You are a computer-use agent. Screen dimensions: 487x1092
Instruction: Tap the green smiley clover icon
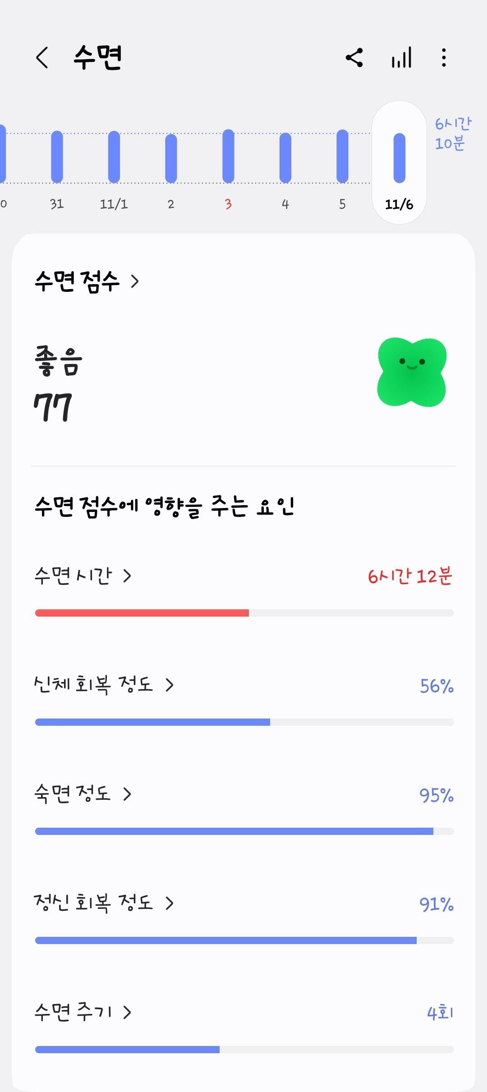pos(412,372)
